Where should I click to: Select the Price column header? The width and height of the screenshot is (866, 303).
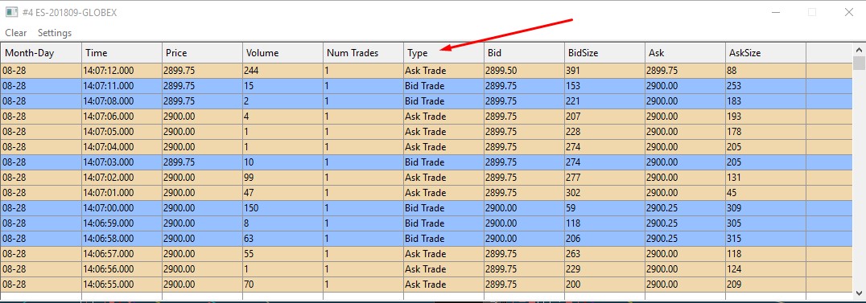202,53
